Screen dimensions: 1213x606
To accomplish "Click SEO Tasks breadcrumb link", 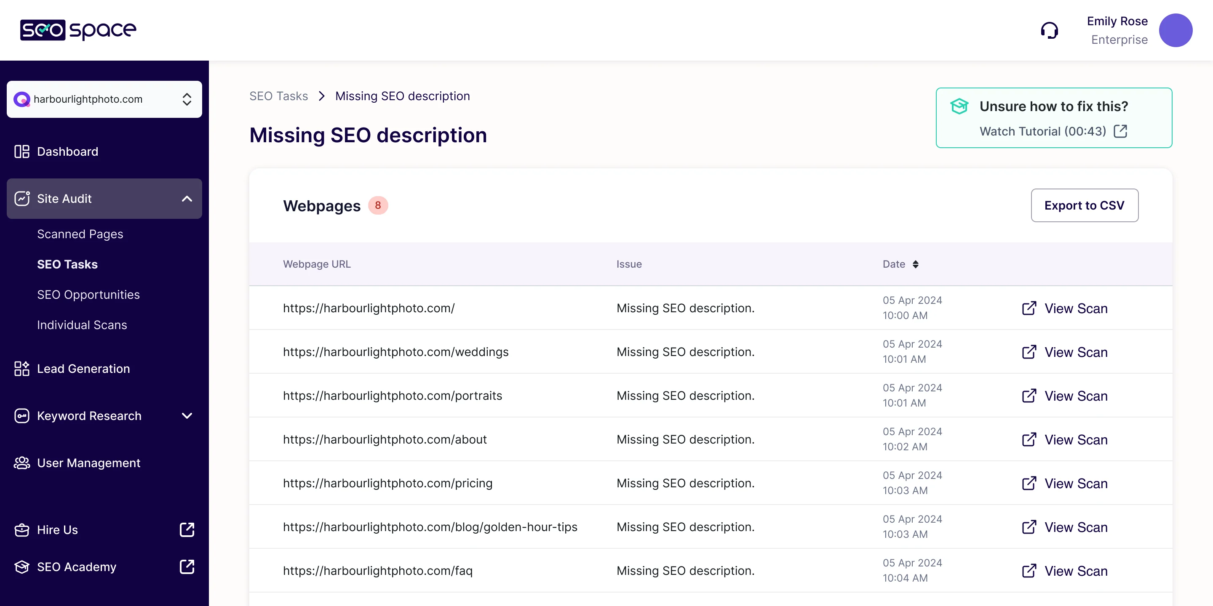I will pyautogui.click(x=279, y=96).
